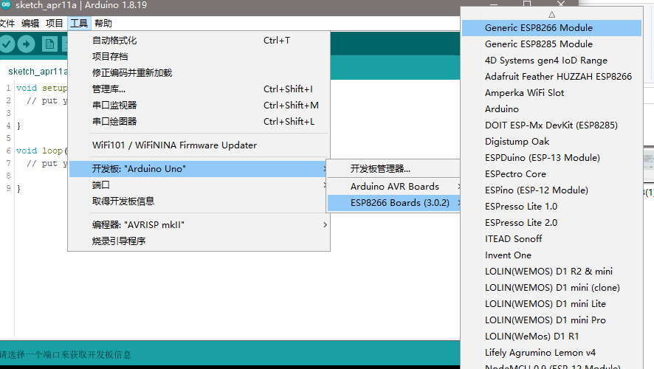Choose ESPresso Lite 1.0

pos(551,207)
